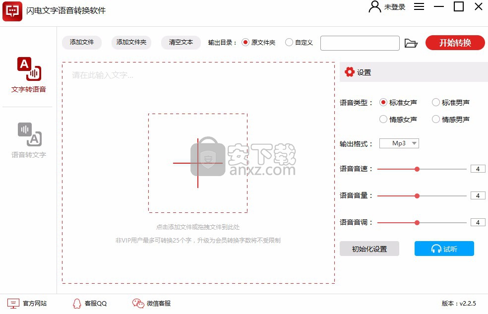The width and height of the screenshot is (488, 314).
Task: Click the 非VIP用户最多可转换25个字 notice text
Action: click(198, 241)
